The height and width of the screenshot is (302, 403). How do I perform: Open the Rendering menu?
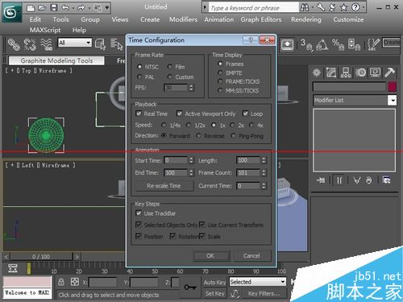point(306,19)
